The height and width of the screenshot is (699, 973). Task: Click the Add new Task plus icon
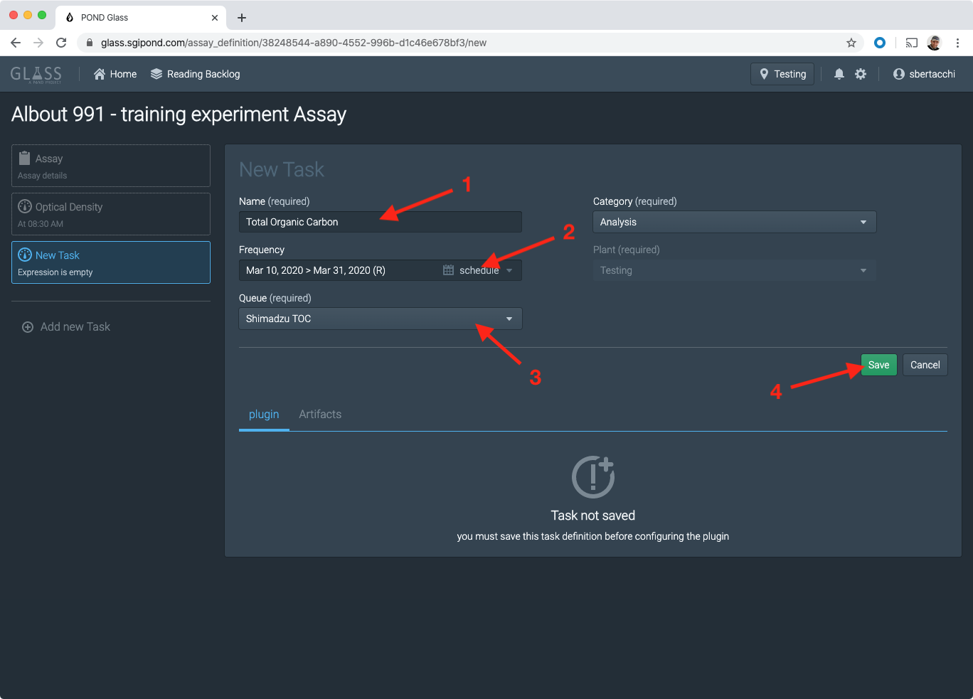tap(27, 326)
